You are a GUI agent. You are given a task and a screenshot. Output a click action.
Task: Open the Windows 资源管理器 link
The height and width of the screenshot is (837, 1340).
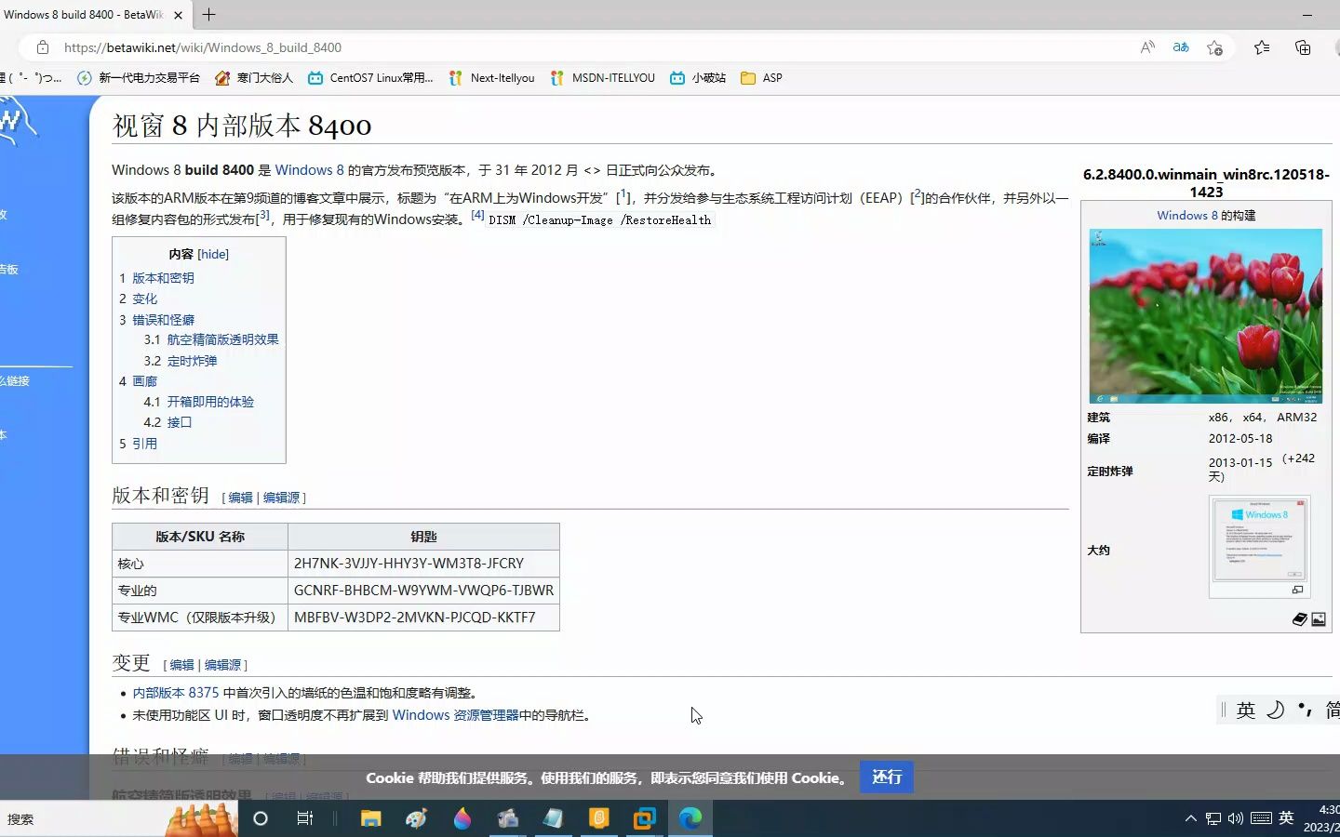[455, 715]
